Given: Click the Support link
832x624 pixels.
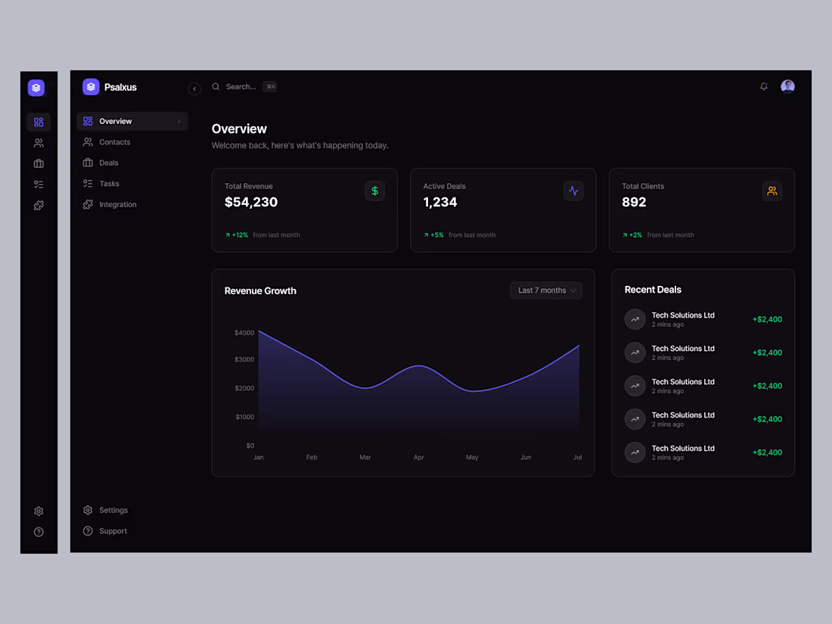Looking at the screenshot, I should tap(112, 531).
